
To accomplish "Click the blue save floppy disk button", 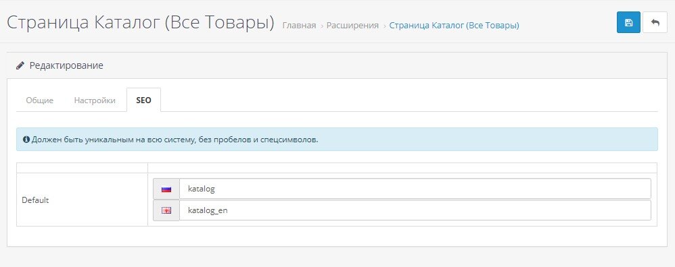I will click(628, 22).
